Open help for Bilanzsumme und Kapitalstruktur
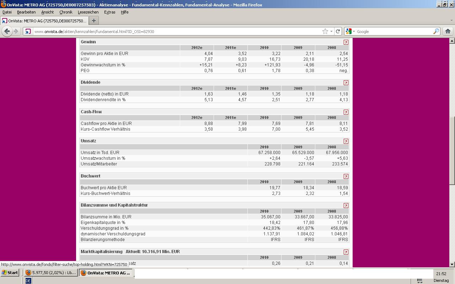This screenshot has width=455, height=284. click(x=346, y=206)
